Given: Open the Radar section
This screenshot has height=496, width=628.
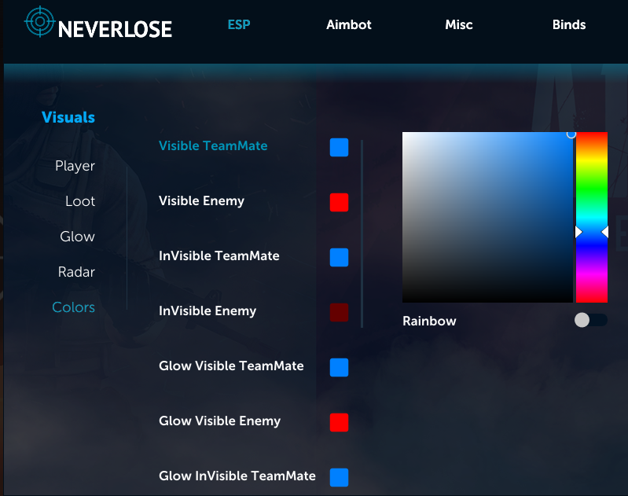Looking at the screenshot, I should click(76, 272).
